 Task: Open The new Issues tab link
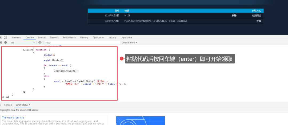13,118
